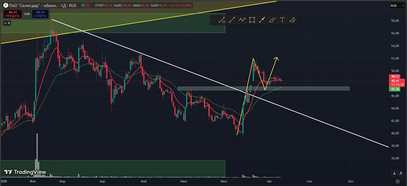Click the Мар label on time axis

[62, 181]
